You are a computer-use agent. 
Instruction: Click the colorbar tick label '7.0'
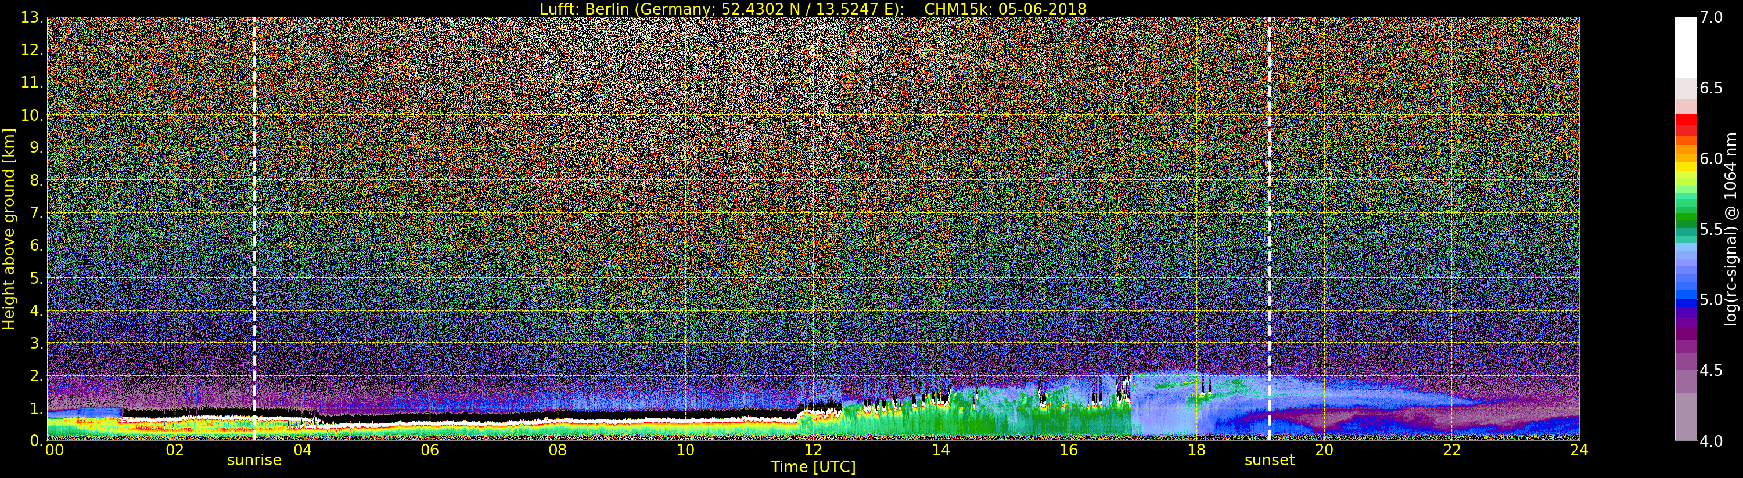pyautogui.click(x=1711, y=17)
